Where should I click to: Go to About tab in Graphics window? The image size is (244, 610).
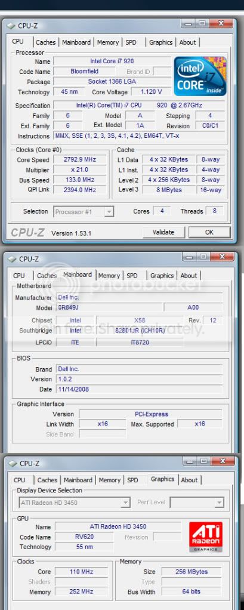(189, 480)
